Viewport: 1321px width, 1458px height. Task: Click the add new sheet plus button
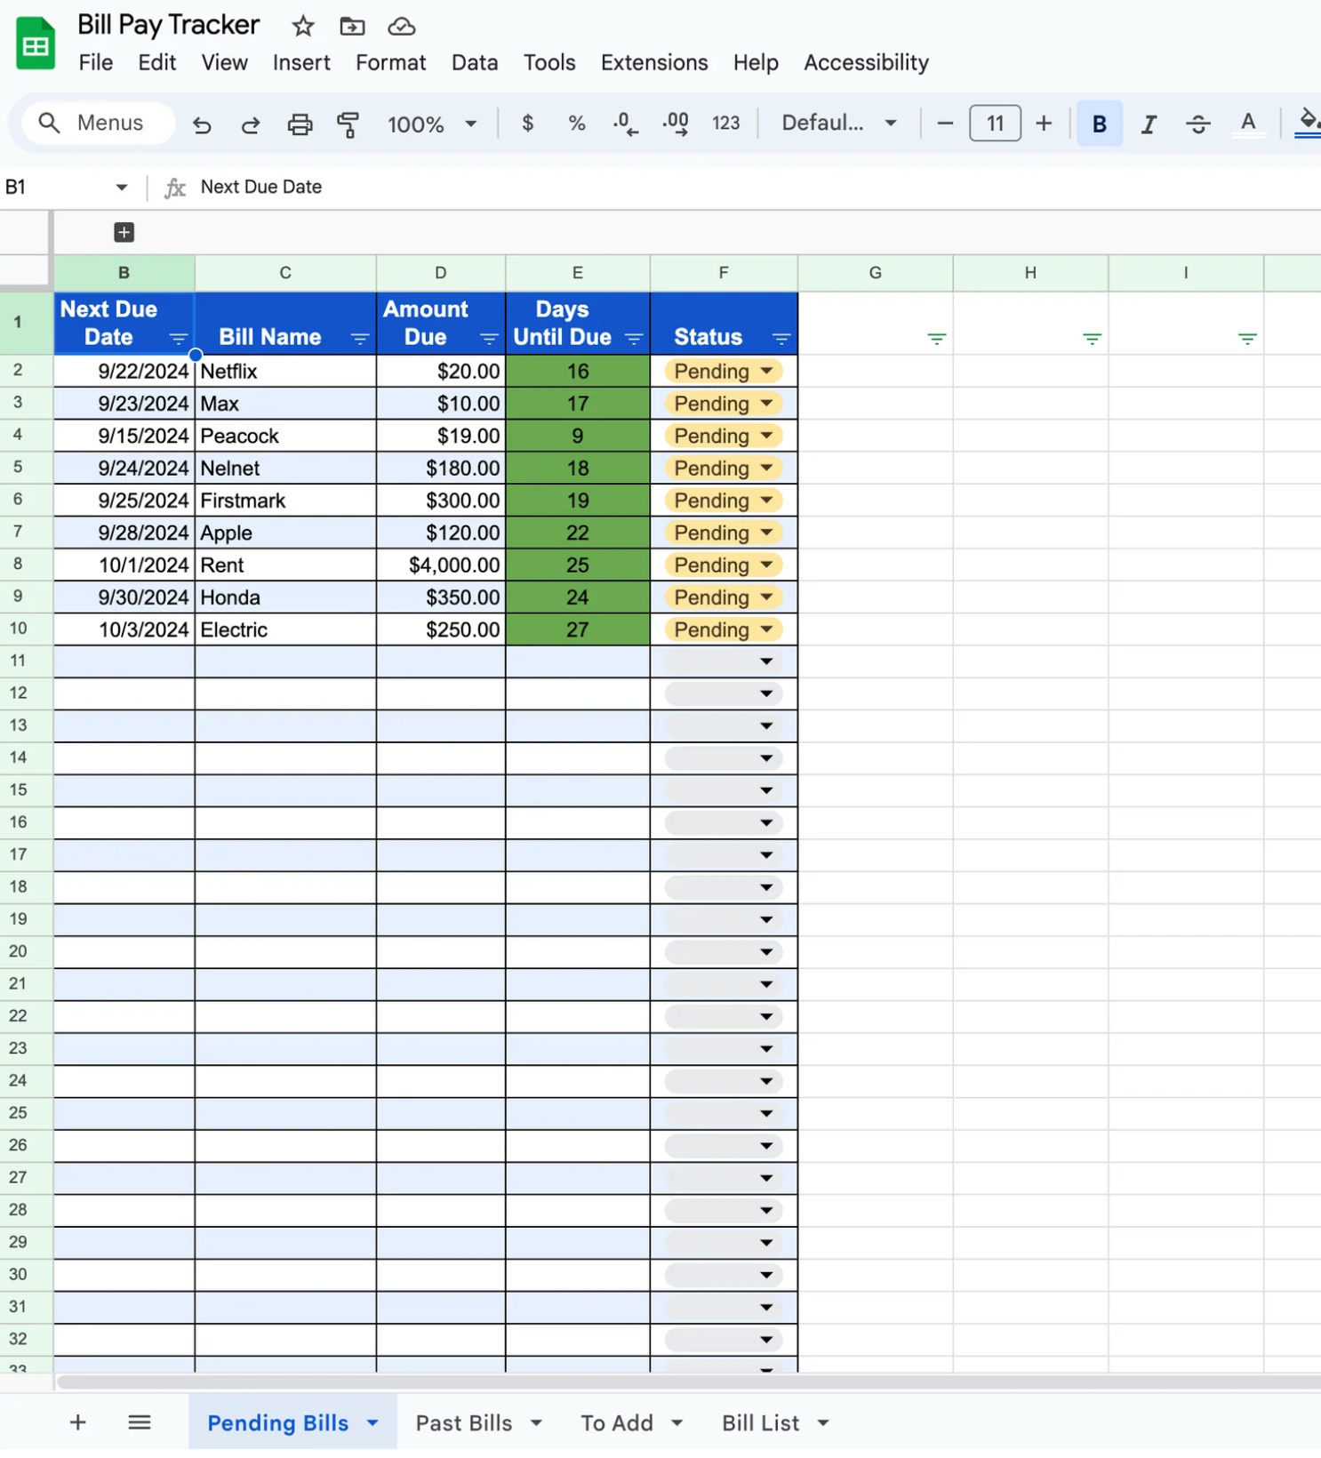click(78, 1423)
